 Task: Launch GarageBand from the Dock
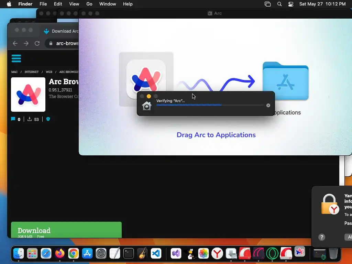tap(142, 253)
